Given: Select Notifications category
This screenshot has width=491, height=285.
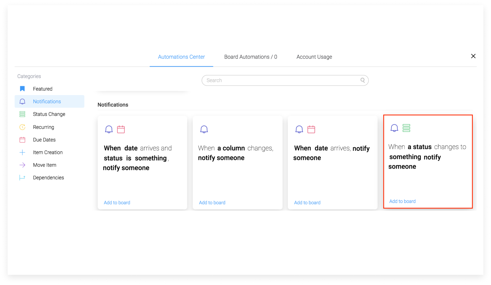Looking at the screenshot, I should coord(49,101).
